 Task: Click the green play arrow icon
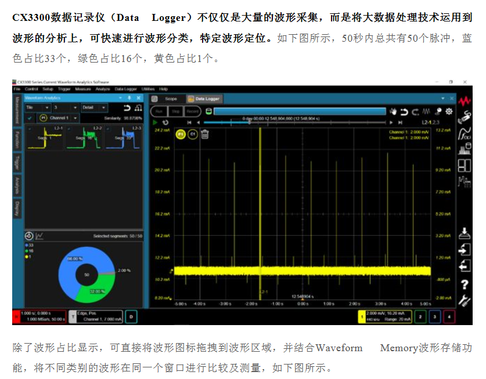[155, 122]
